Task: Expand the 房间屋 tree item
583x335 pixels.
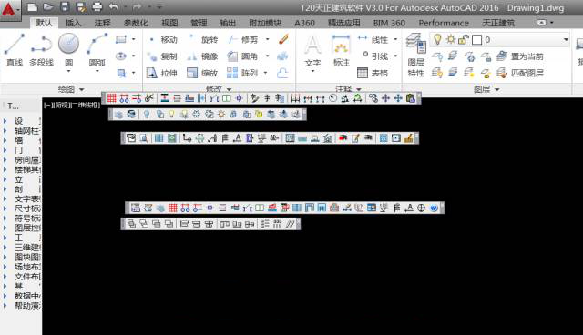Action: tap(5, 160)
